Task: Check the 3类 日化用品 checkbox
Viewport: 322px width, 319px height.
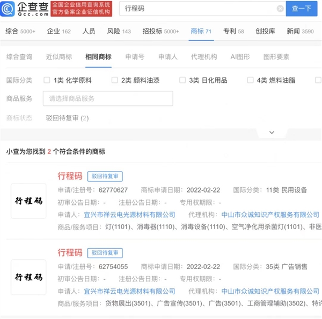Action: tap(182, 80)
